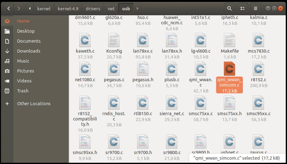Open the kernel-4.9 breadcrumb folder
This screenshot has height=164, width=287.
pyautogui.click(x=68, y=8)
